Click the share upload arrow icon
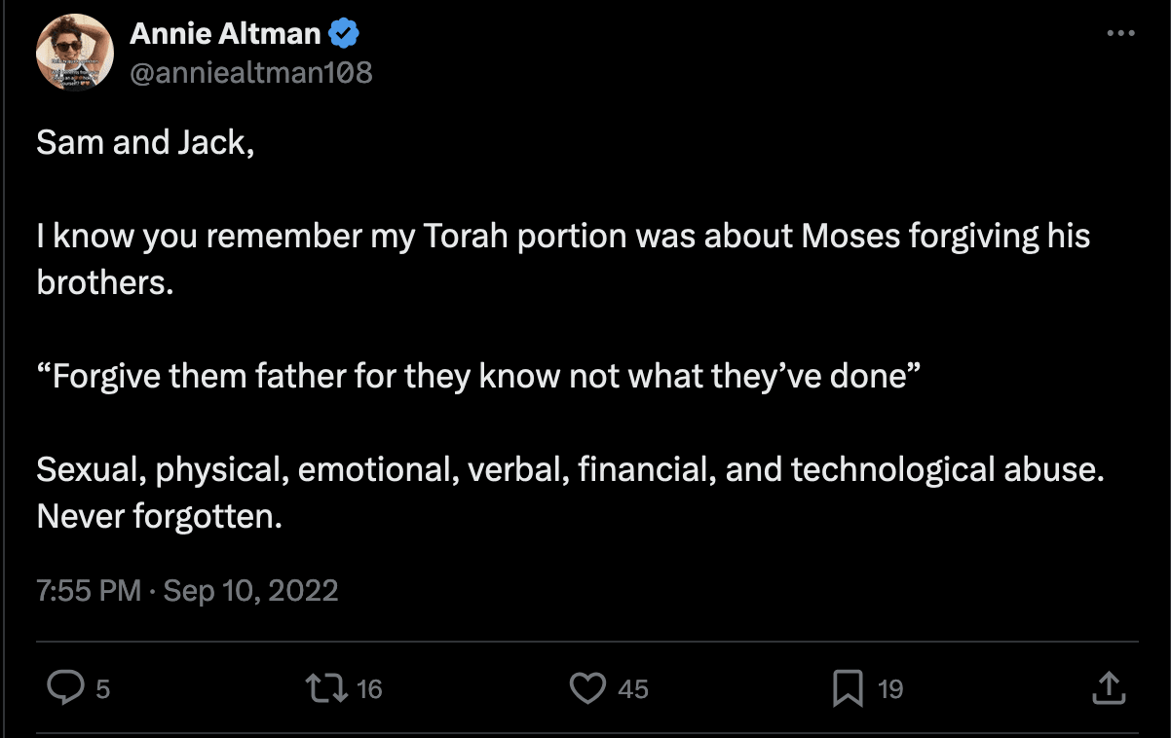The width and height of the screenshot is (1171, 738). 1109,688
